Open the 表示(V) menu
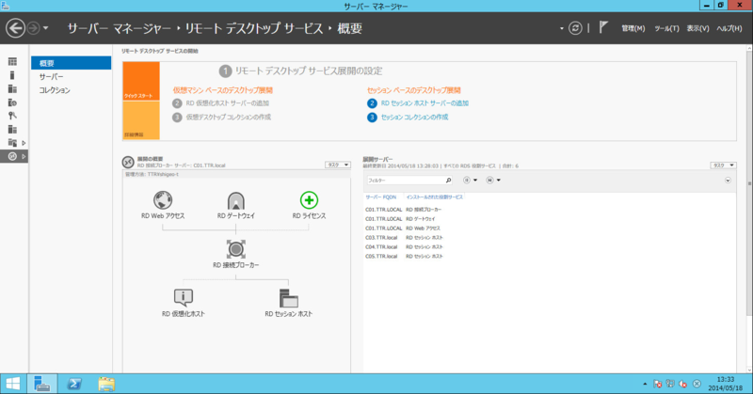The image size is (753, 394). (697, 29)
